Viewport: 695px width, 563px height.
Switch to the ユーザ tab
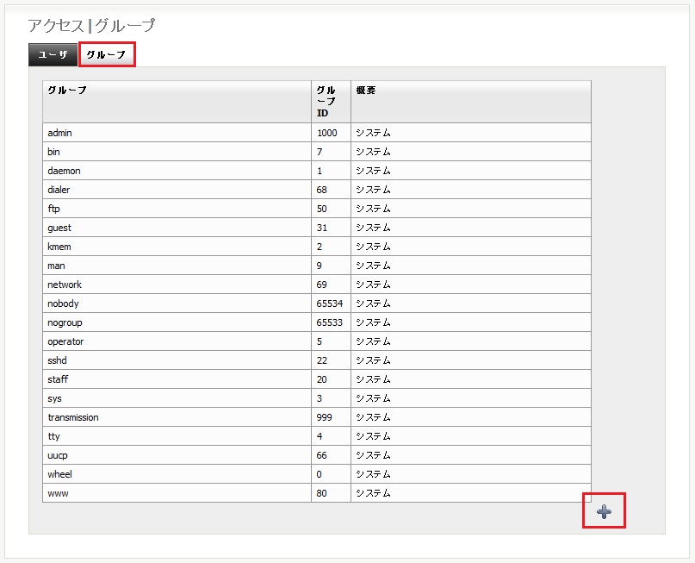click(53, 54)
